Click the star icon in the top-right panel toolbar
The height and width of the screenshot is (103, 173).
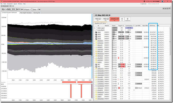[163, 8]
